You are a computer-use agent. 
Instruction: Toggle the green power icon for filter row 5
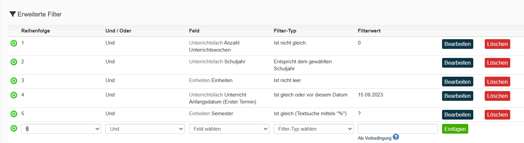(14, 114)
